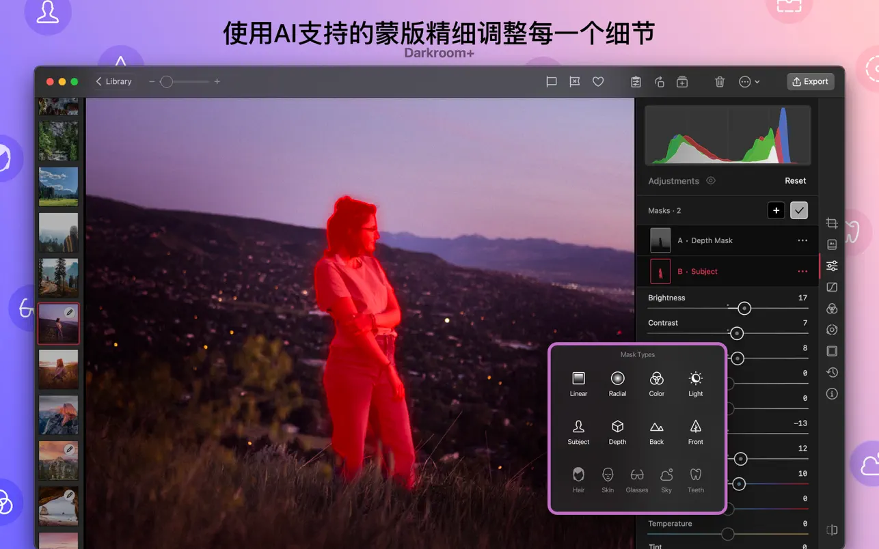Viewport: 879px width, 549px height.
Task: Toggle visibility of all Adjustments
Action: coord(711,181)
